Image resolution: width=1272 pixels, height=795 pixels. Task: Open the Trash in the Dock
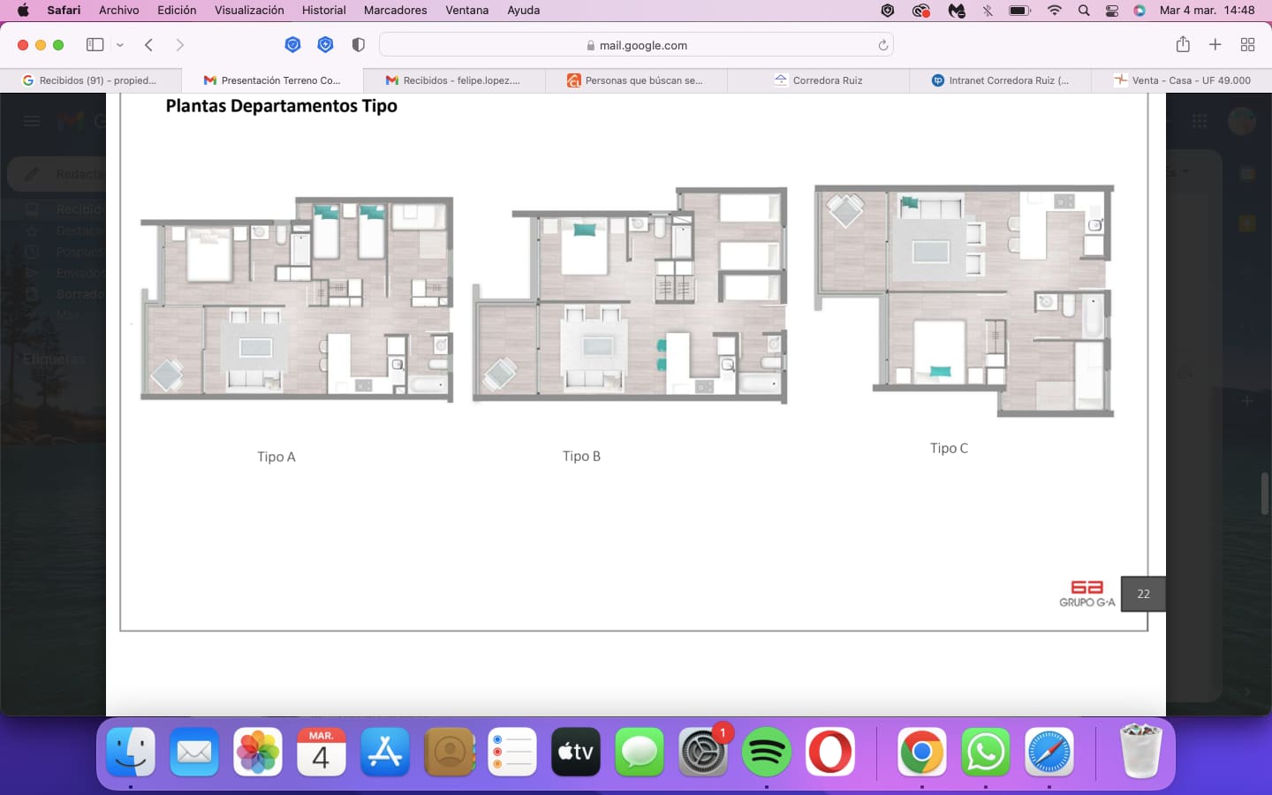click(x=1140, y=752)
